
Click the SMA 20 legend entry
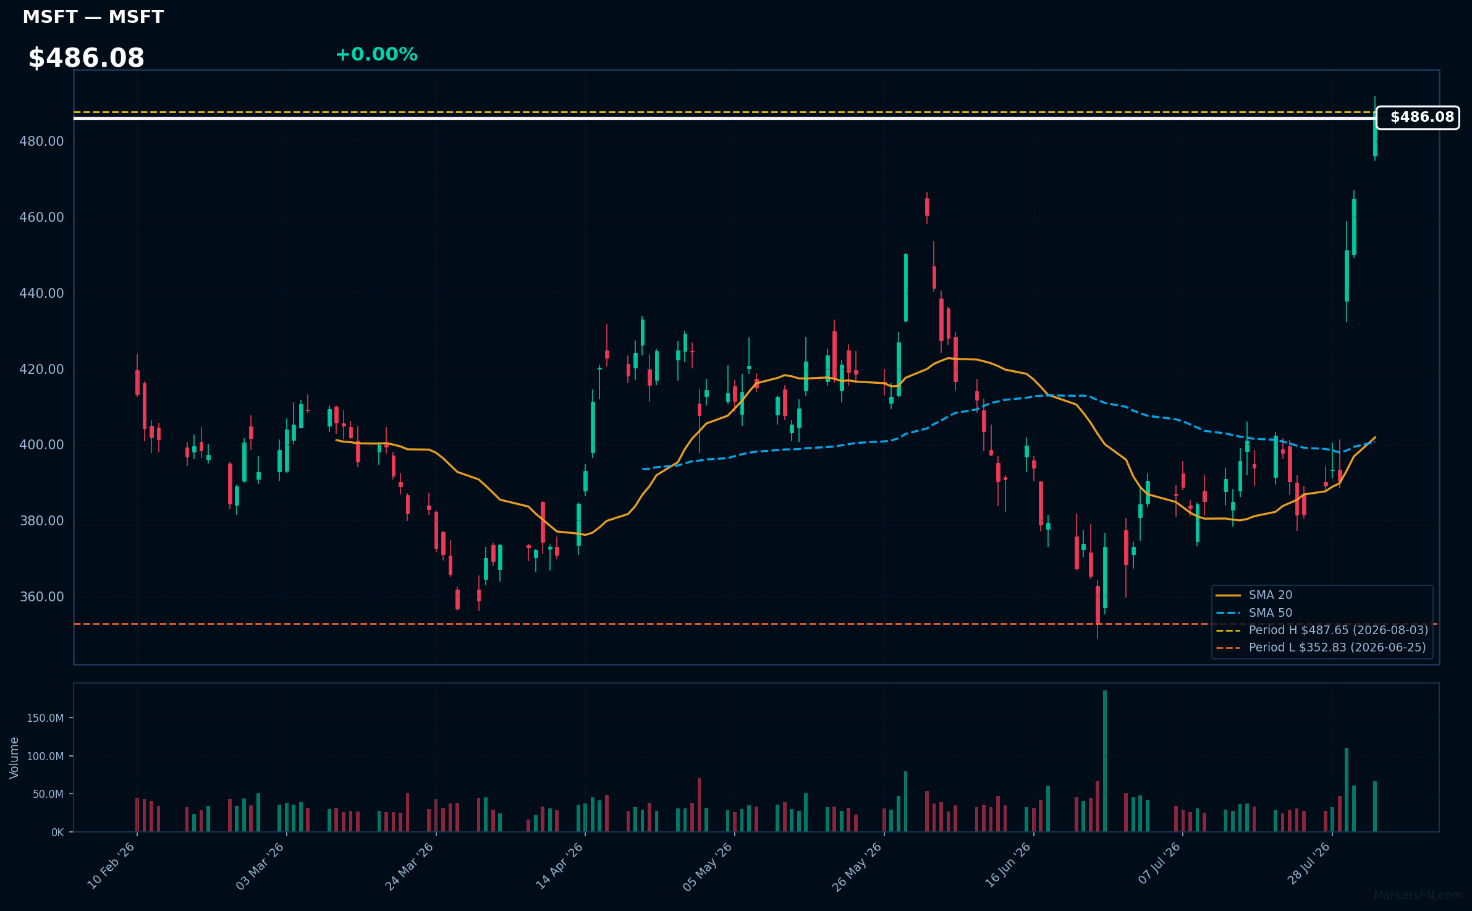tap(1254, 595)
